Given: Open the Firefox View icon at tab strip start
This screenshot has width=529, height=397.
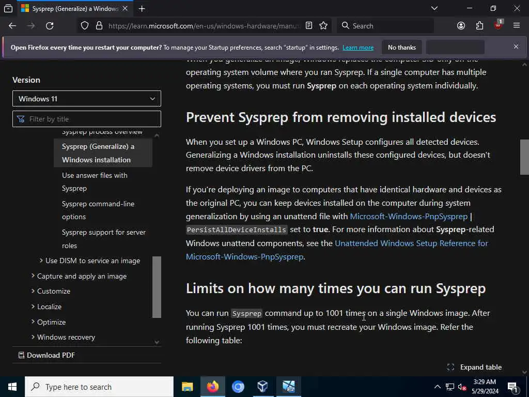Looking at the screenshot, I should pos(8,8).
